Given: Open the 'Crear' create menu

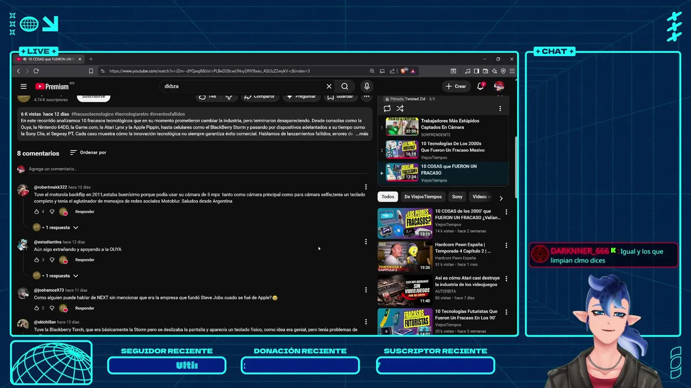Looking at the screenshot, I should [456, 86].
